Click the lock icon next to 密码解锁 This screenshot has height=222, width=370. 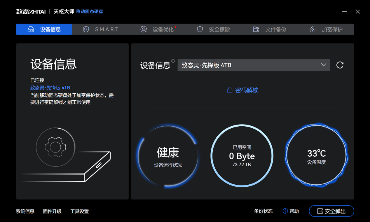(230, 90)
